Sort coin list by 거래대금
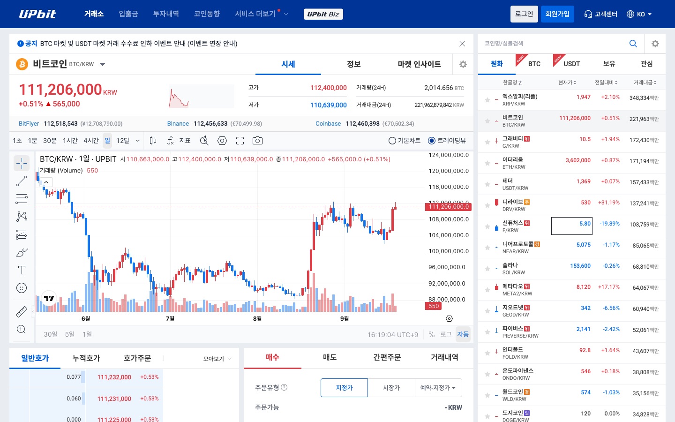 click(x=645, y=83)
